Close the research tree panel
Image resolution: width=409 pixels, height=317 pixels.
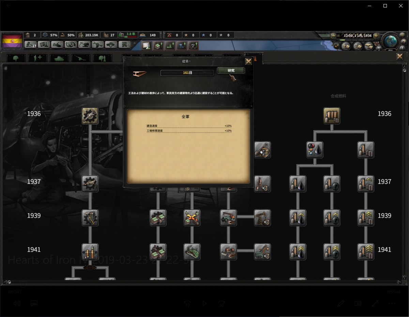pyautogui.click(x=399, y=56)
